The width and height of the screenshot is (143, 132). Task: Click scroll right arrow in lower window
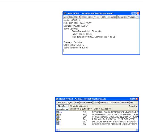[x=137, y=130]
